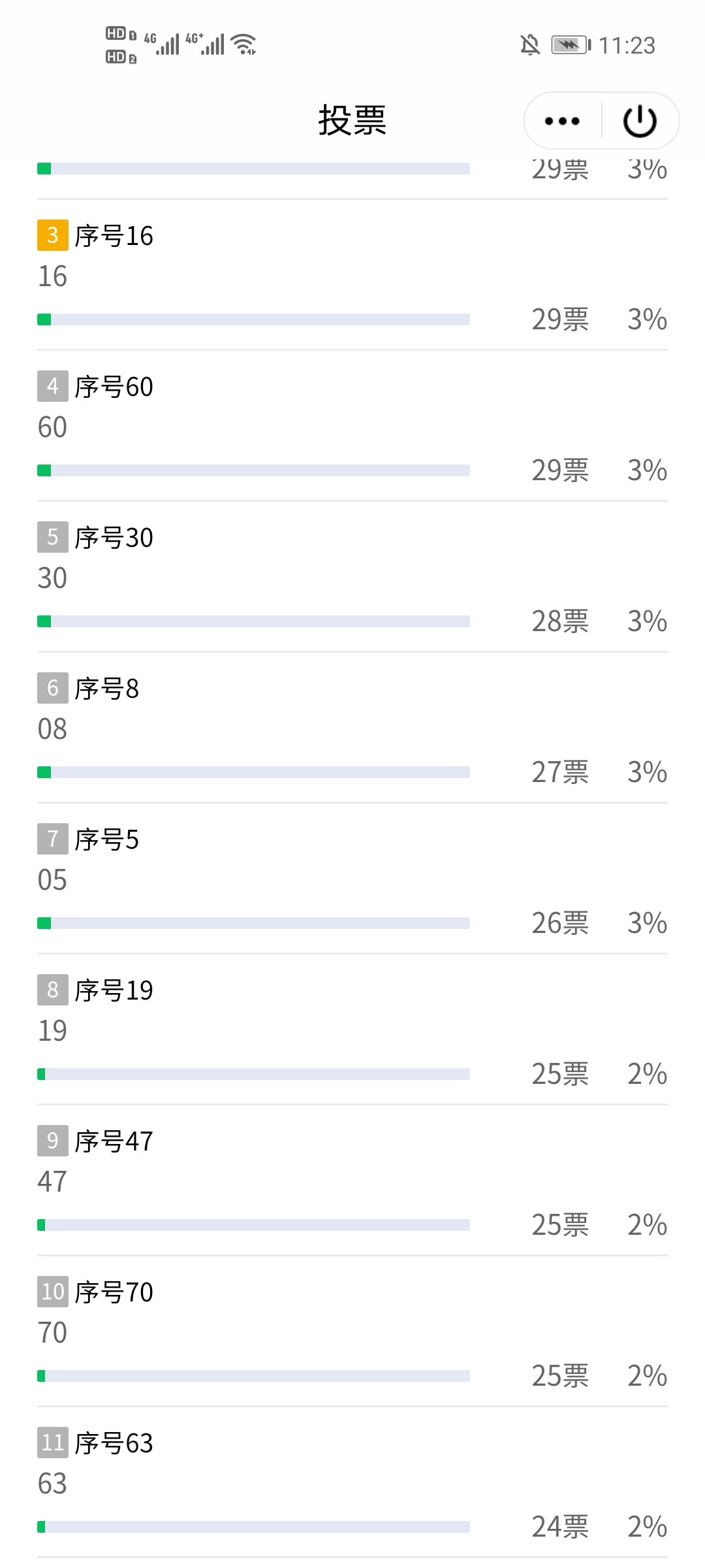Tap the 序号70 candidate title

pos(114,1292)
